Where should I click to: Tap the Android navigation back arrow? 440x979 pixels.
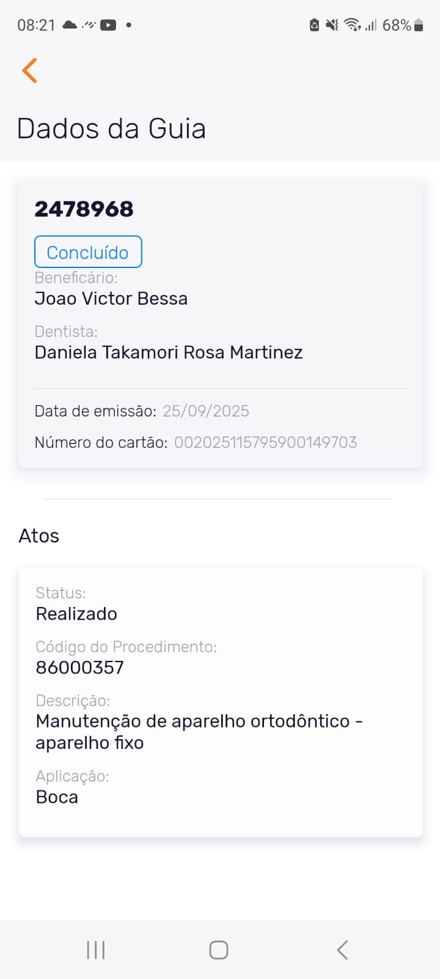(x=342, y=950)
